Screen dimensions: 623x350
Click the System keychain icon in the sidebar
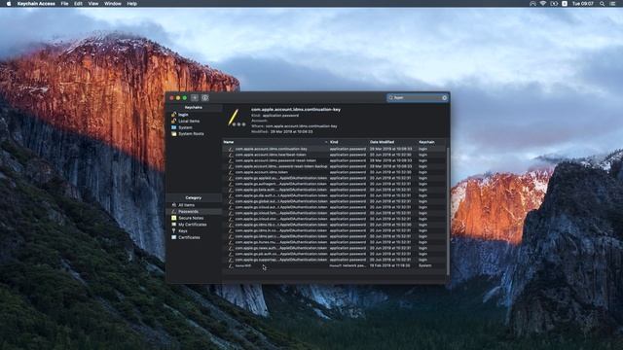pyautogui.click(x=173, y=127)
